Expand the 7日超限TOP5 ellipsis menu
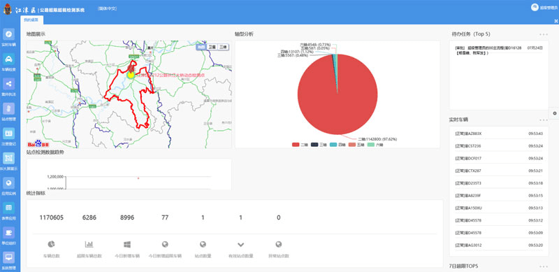The image size is (559, 272). click(544, 266)
